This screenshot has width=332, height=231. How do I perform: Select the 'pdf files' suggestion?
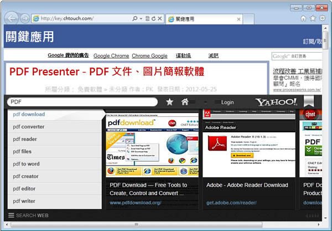[x=55, y=152]
